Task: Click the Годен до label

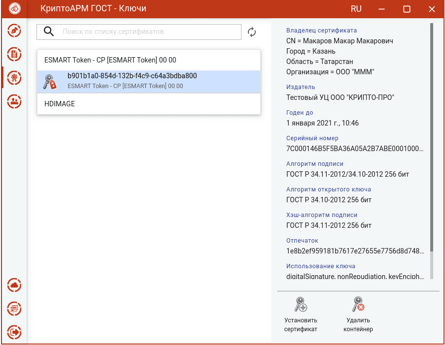Action: 300,113
